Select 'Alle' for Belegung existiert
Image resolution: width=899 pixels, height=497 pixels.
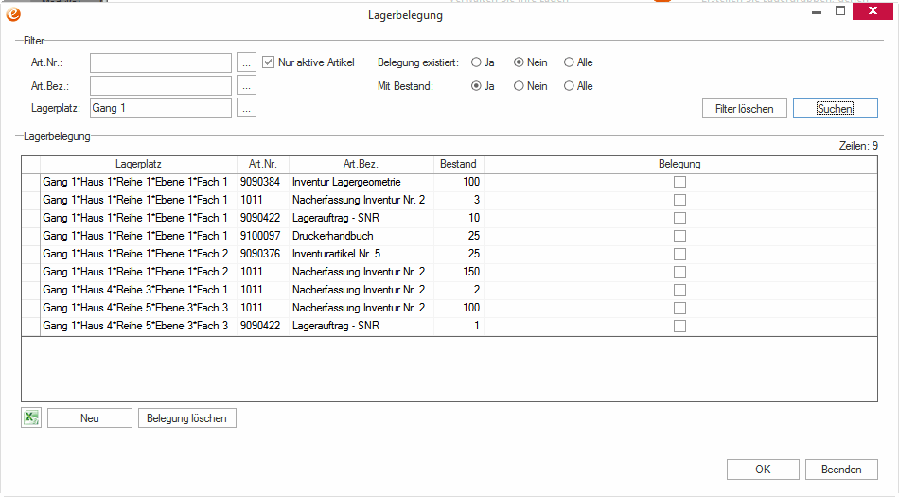click(x=569, y=62)
